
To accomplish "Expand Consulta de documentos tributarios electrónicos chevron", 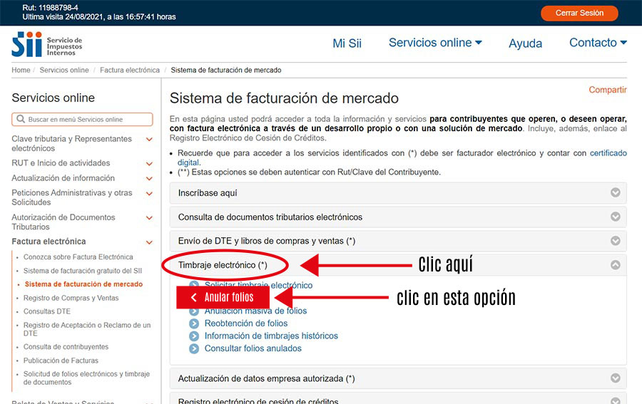I will [x=616, y=217].
